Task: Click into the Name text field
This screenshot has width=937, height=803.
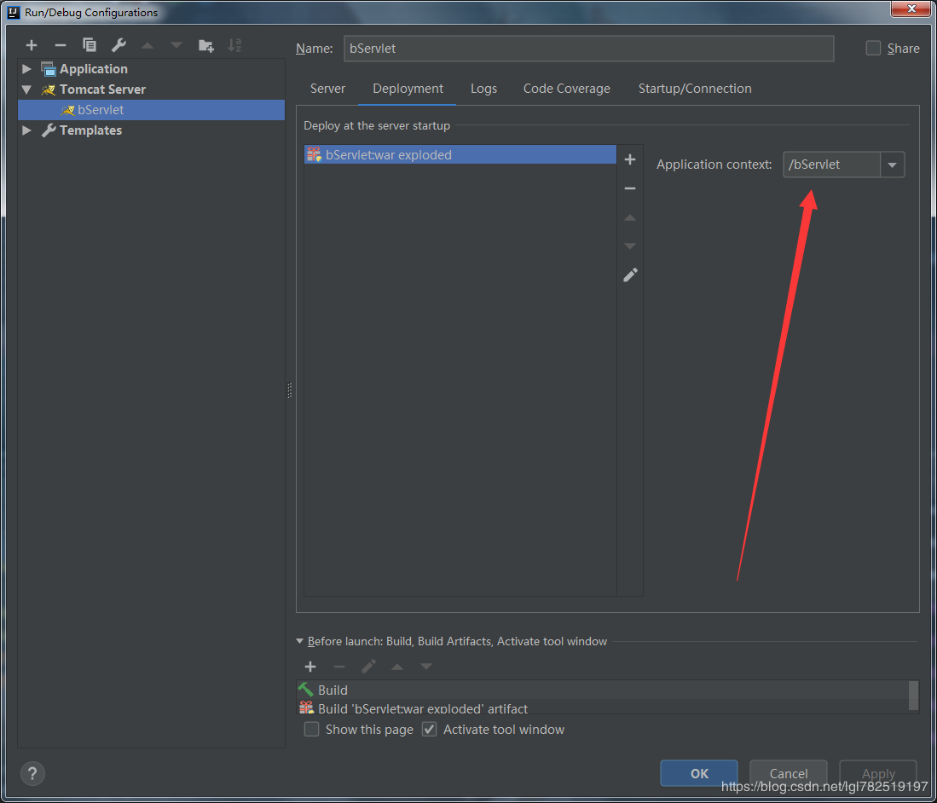Action: click(x=588, y=49)
